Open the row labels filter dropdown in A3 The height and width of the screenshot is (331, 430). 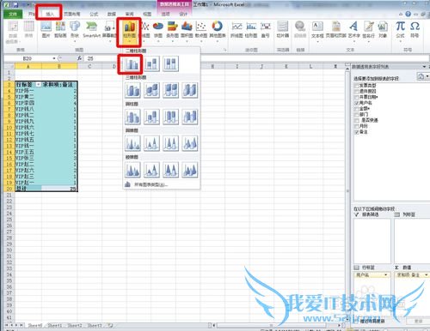[x=38, y=85]
